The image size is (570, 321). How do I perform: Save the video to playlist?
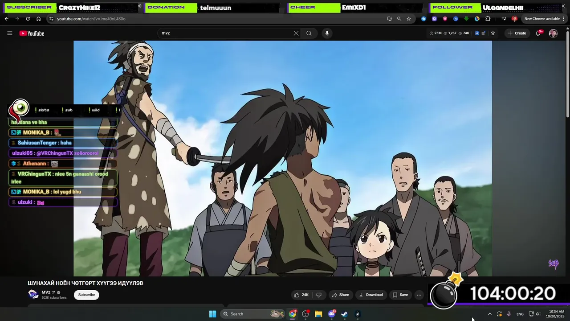click(400, 295)
